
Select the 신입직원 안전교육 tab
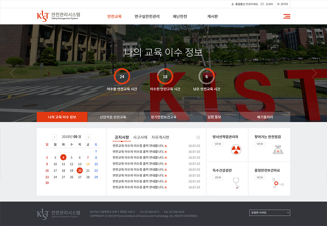coord(113,117)
